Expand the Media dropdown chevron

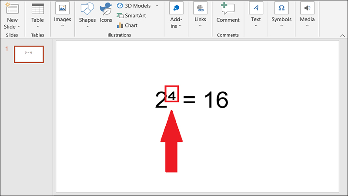coord(307,26)
